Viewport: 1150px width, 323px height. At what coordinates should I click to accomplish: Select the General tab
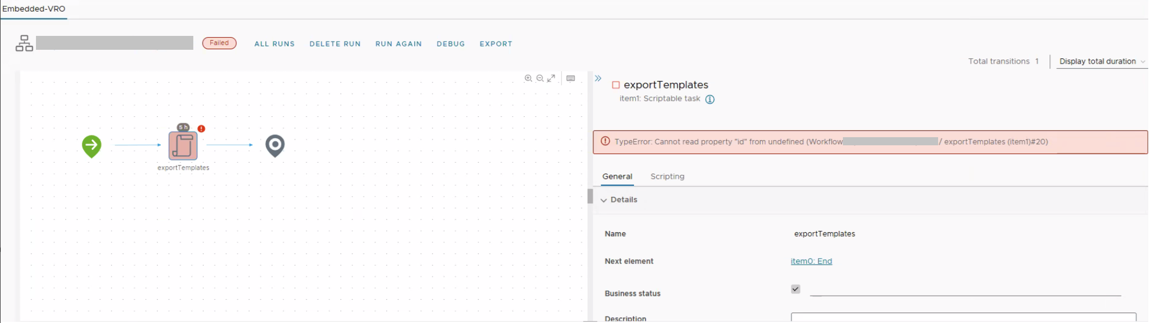[617, 177]
